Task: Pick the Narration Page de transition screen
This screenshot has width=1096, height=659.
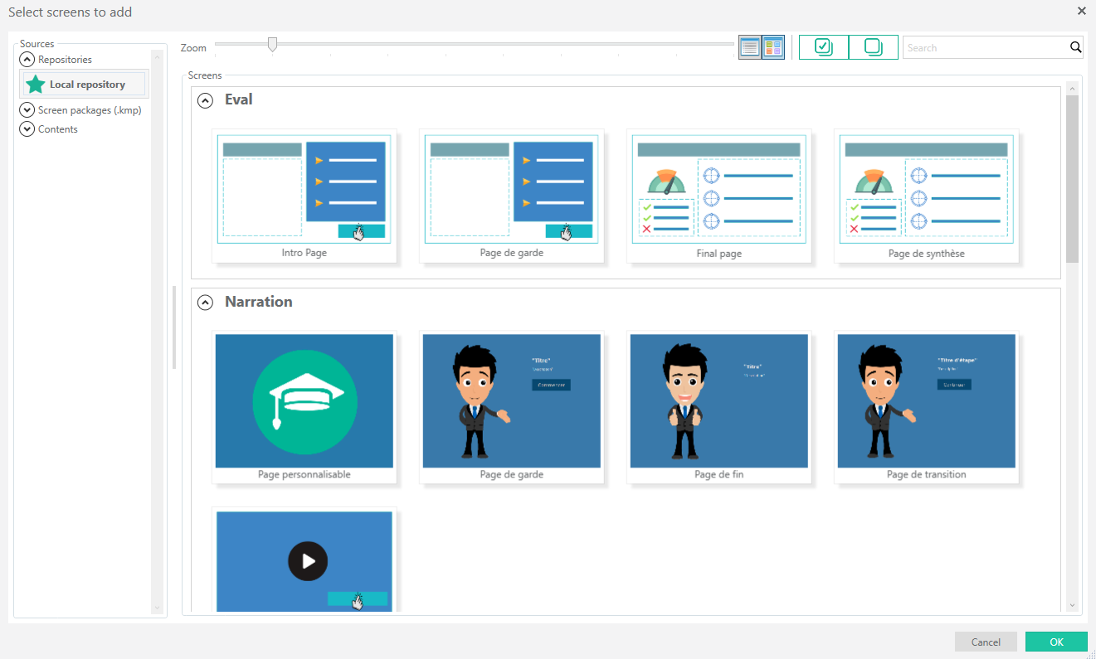Action: coord(926,401)
